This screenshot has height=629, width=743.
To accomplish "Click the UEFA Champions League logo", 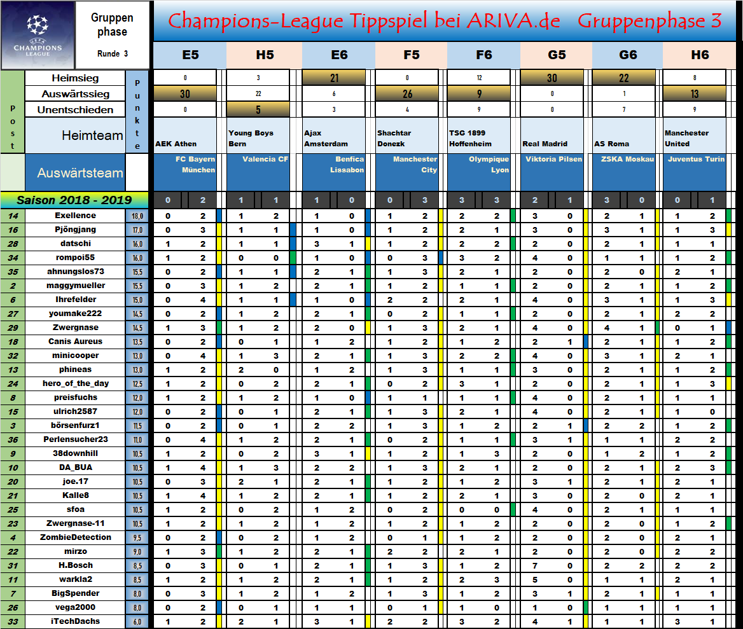I will click(38, 36).
